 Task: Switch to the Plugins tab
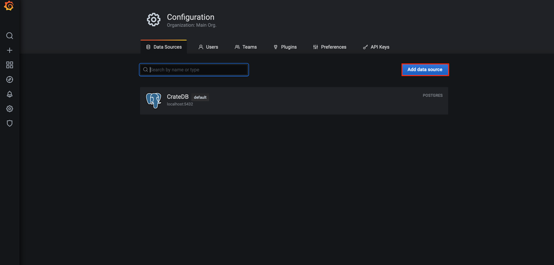(285, 47)
